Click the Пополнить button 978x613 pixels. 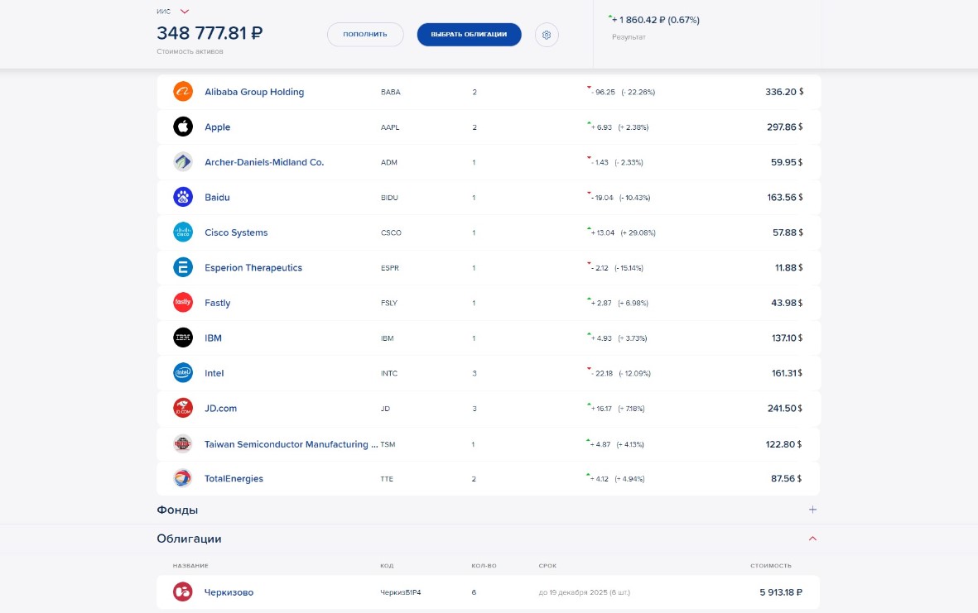tap(365, 34)
